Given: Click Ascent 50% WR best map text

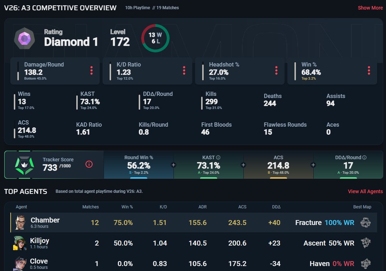Looking at the screenshot, I should tap(329, 243).
